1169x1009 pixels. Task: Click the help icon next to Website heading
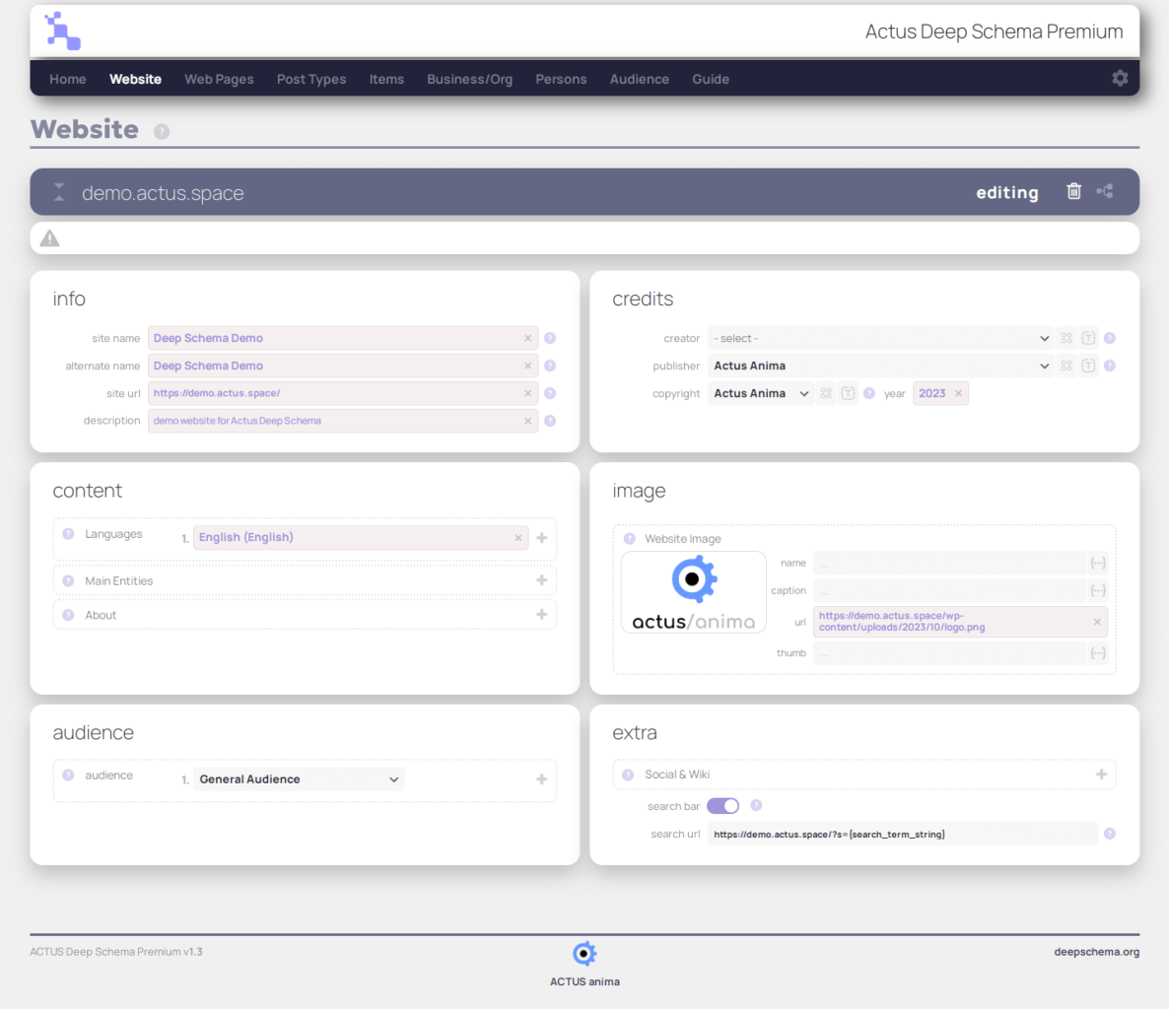pos(161,130)
